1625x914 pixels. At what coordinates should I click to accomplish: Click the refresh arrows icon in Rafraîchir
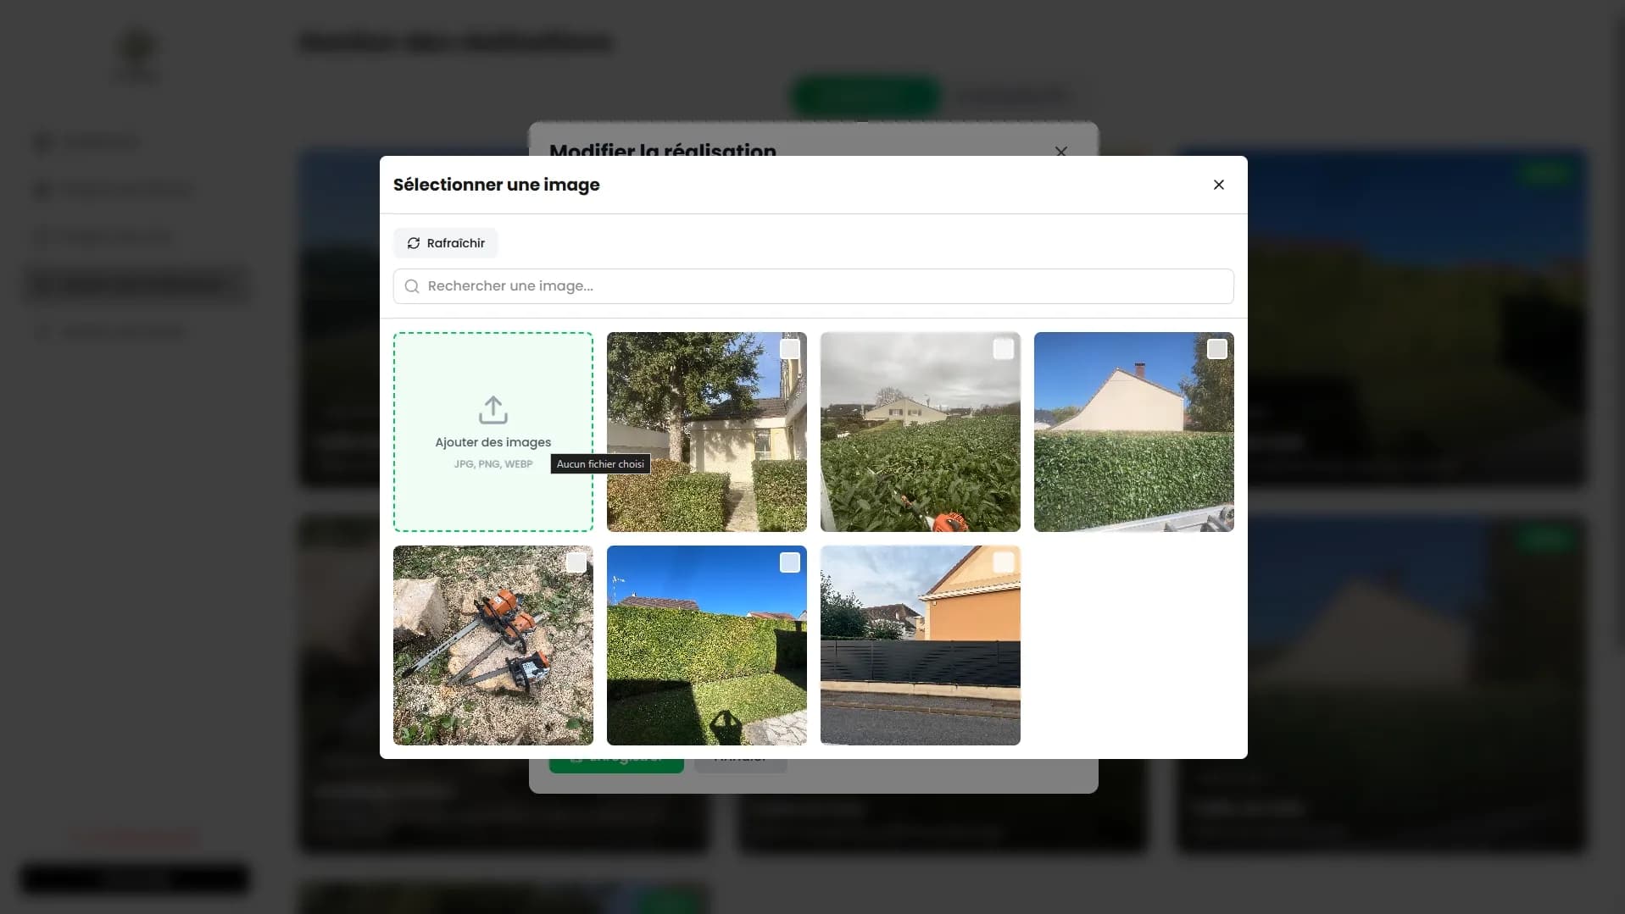[414, 243]
